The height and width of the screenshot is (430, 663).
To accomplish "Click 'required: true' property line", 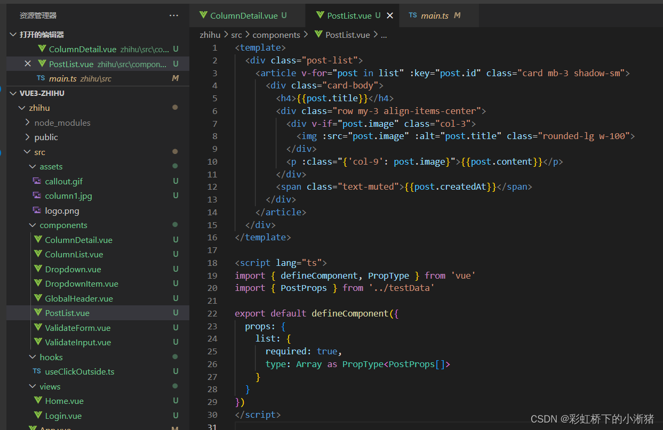I will pos(303,351).
